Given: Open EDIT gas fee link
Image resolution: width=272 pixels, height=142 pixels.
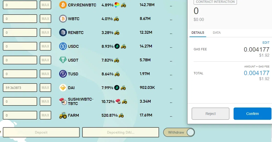Looking at the screenshot, I should (266, 43).
